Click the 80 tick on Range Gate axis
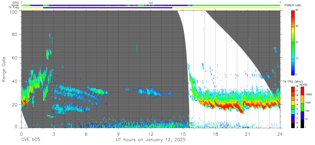Viewport: 315px width, 145px height. click(15, 34)
